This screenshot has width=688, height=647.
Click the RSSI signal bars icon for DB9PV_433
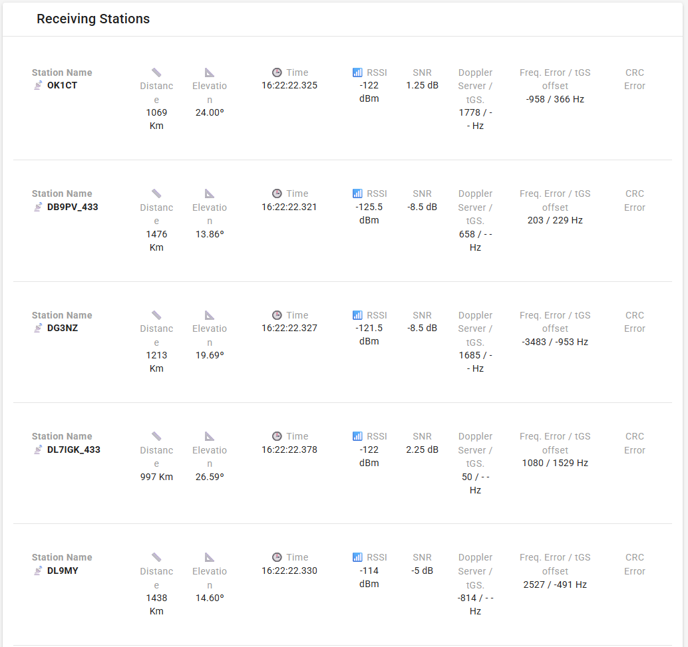(x=357, y=194)
